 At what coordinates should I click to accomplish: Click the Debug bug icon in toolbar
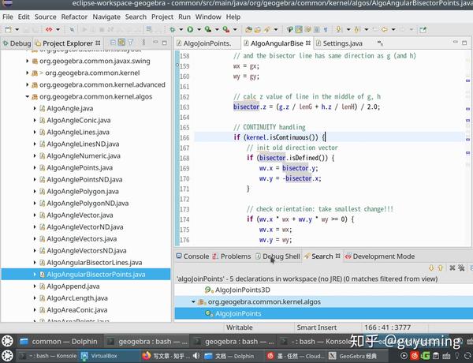(172, 29)
